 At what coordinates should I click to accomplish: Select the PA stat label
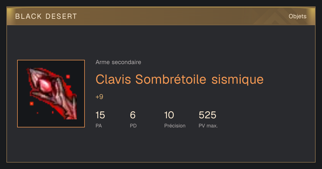tap(98, 126)
